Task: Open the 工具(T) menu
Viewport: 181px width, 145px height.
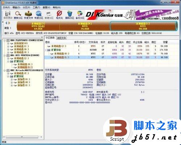Action: (37, 8)
